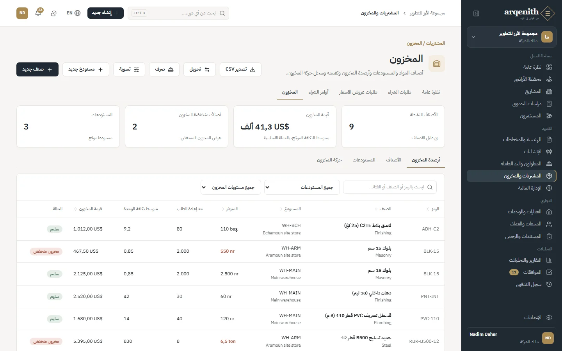Click the إنشاء جديد button
Viewport: 562px width, 351px height.
pos(105,13)
